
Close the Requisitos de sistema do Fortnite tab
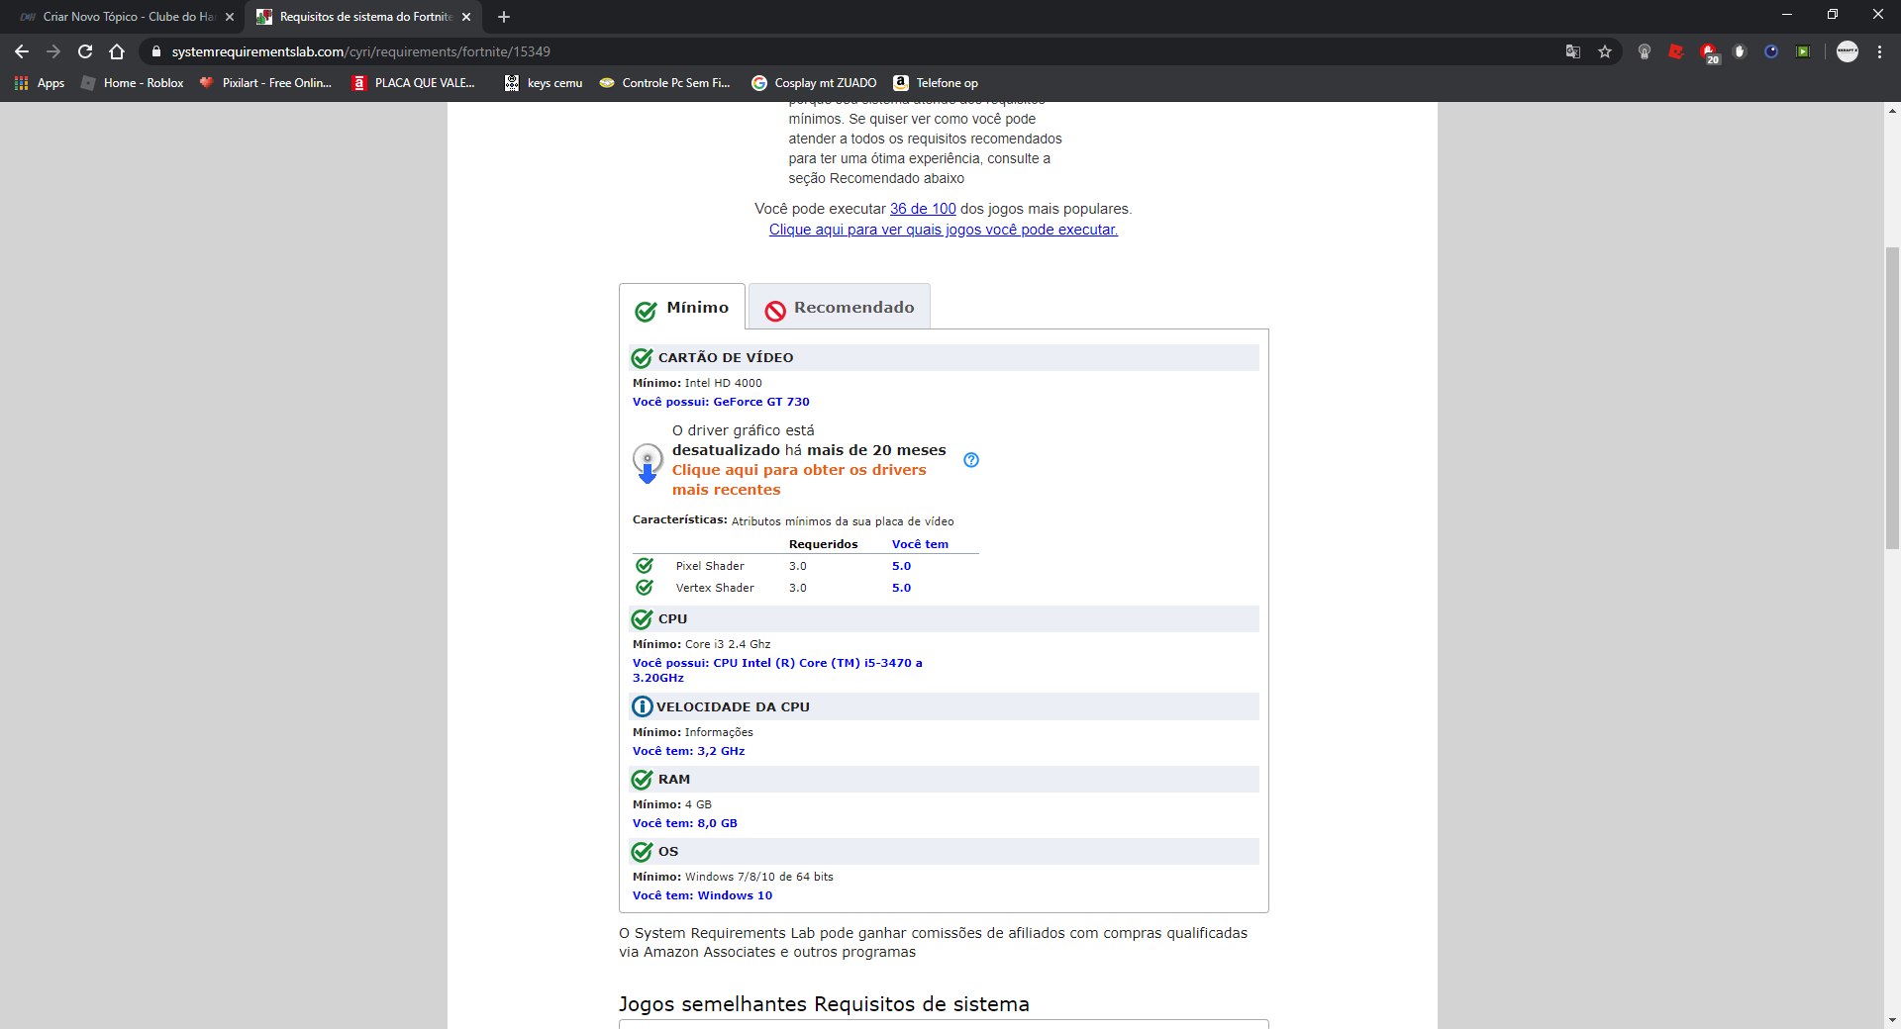[467, 17]
